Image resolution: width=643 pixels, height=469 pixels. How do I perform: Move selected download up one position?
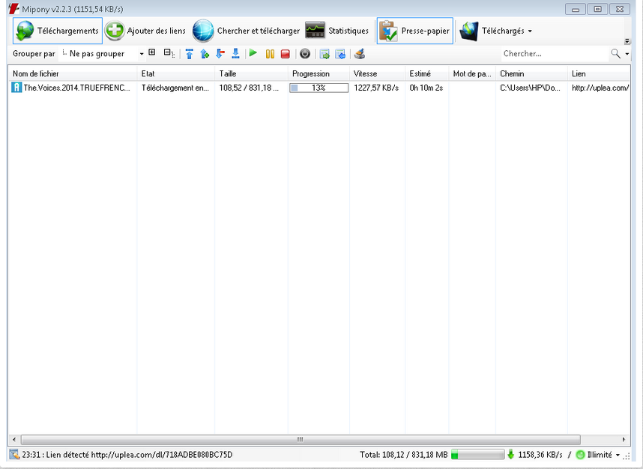pos(205,54)
